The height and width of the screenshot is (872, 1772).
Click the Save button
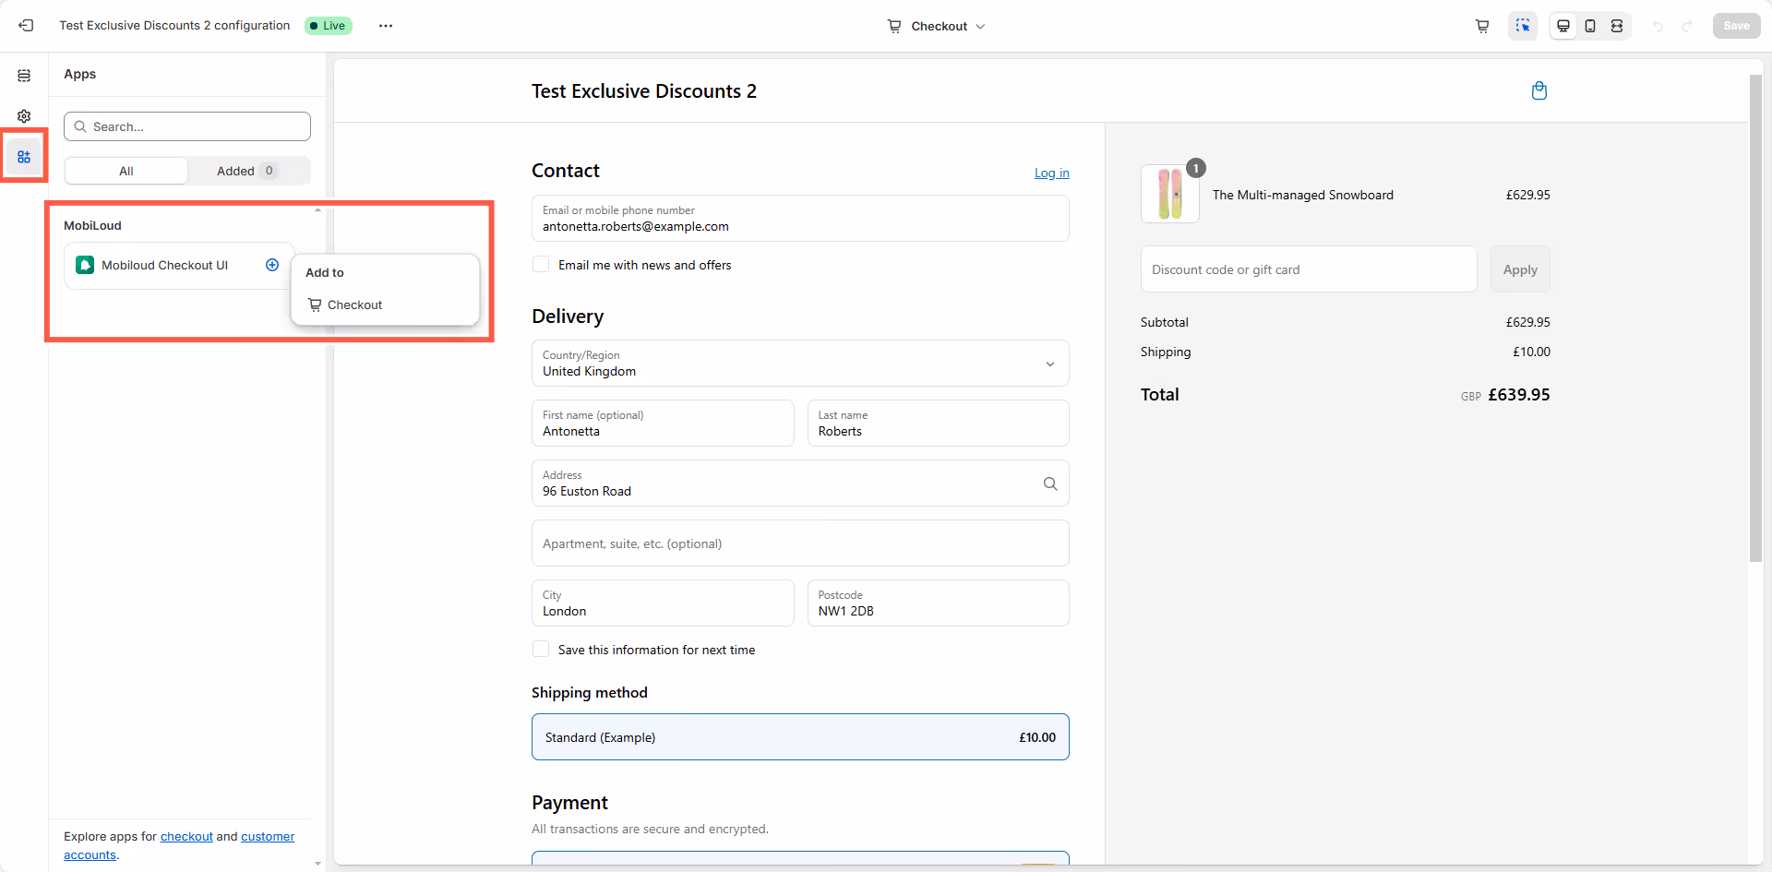(1736, 26)
